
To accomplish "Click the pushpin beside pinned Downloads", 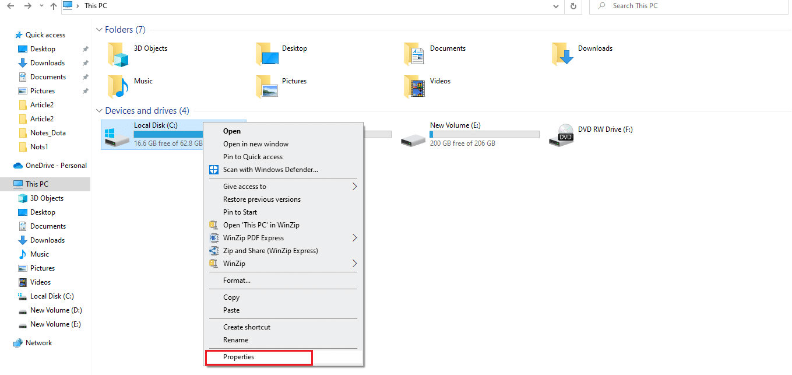I will click(85, 63).
